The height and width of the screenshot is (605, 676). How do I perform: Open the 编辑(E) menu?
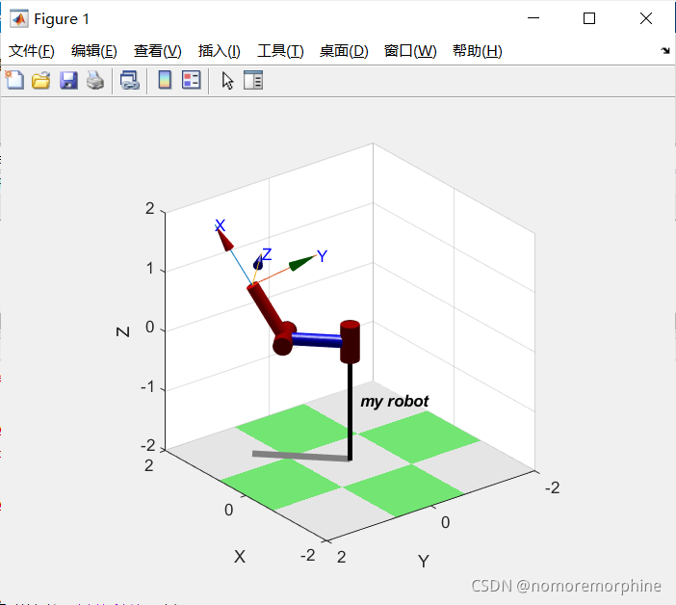(x=94, y=51)
